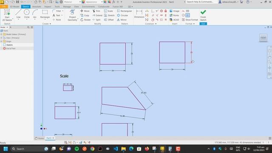272x153 pixels.
Task: Click Finish Sketch
Action: pos(203,15)
